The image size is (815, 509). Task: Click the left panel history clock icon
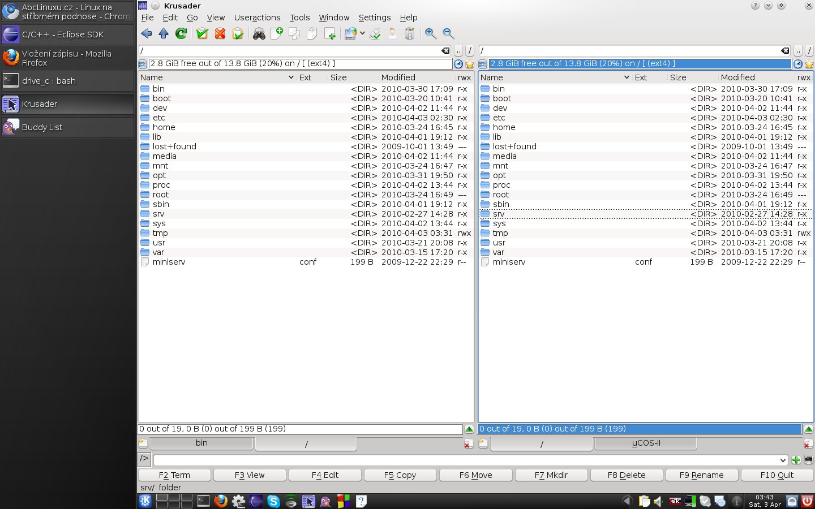click(x=458, y=64)
